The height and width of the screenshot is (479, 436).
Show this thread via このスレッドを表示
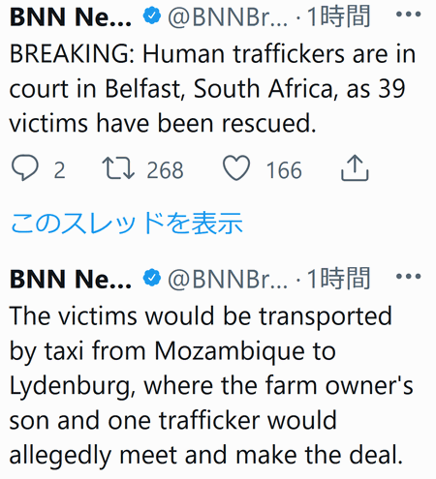pos(126,223)
